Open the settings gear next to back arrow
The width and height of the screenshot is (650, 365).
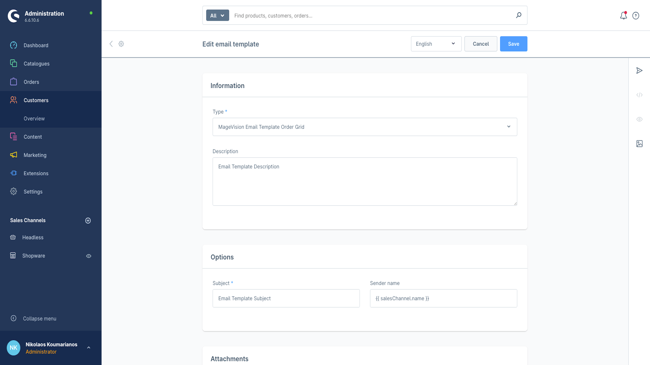pos(121,44)
